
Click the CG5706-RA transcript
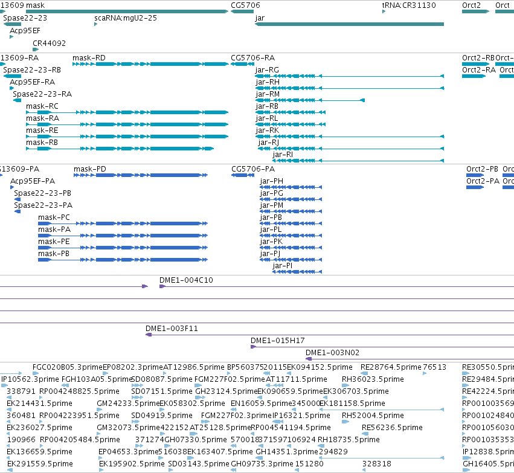coord(243,64)
